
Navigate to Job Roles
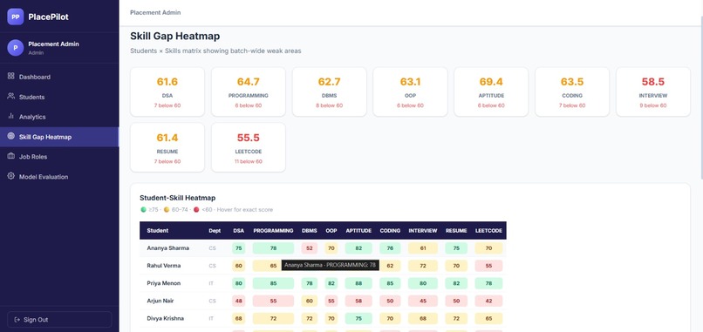tap(59, 157)
